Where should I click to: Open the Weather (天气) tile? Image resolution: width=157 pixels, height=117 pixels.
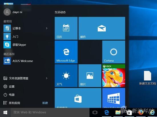(x=66, y=75)
